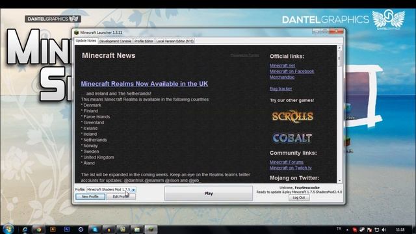Open the Minecraft Realms UK headline link
The image size is (416, 234).
(144, 84)
